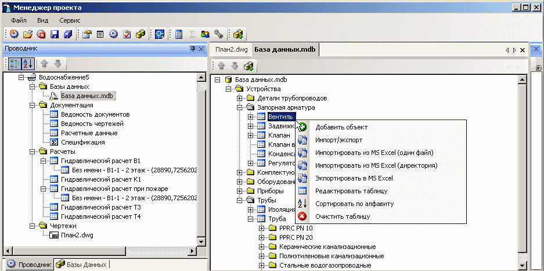Move up arrow in Проводник toolbar
The height and width of the screenshot is (271, 544).
pos(44,63)
